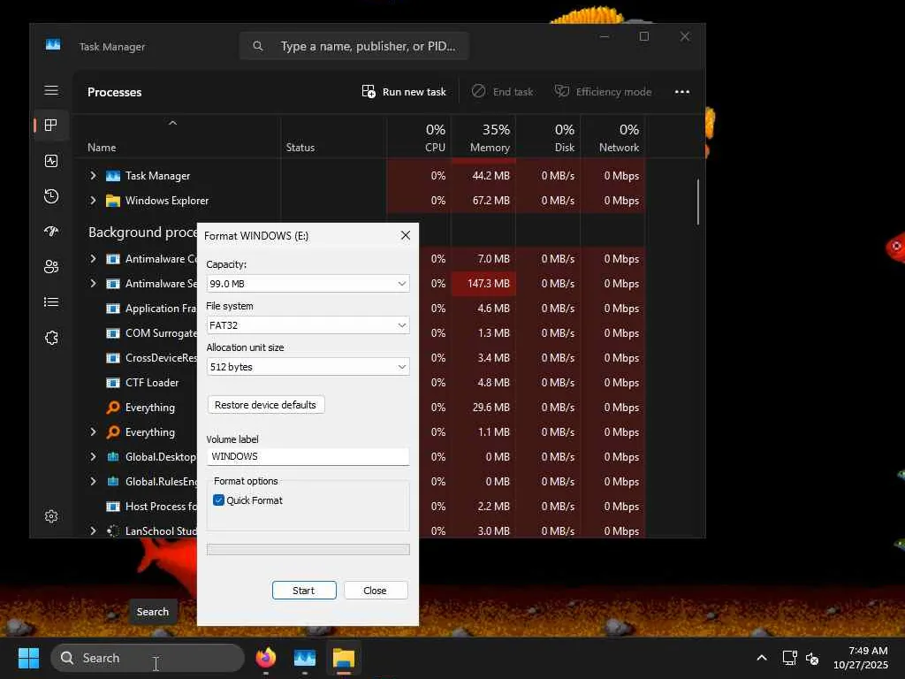This screenshot has height=679, width=905.
Task: Open Services page icon in sidebar
Action: click(51, 338)
